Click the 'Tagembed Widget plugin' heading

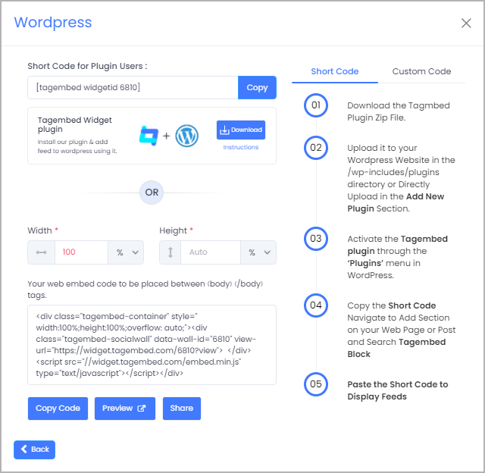click(74, 124)
